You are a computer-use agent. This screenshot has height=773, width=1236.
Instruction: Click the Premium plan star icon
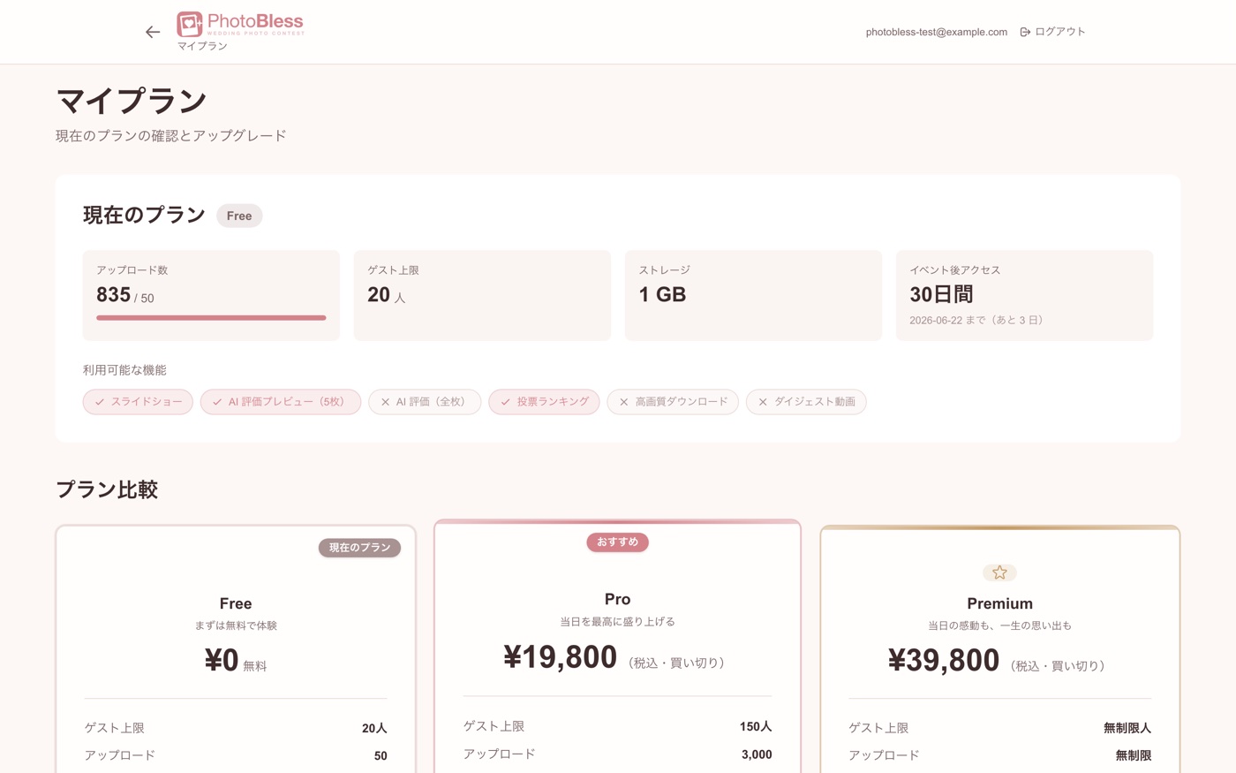click(x=999, y=572)
